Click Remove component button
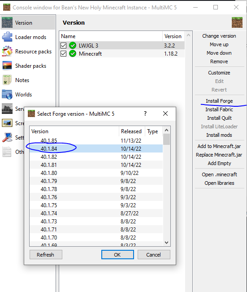 219,61
